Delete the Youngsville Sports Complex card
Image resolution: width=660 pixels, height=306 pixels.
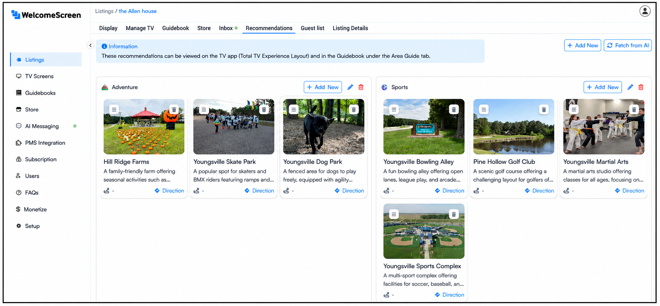pyautogui.click(x=454, y=214)
